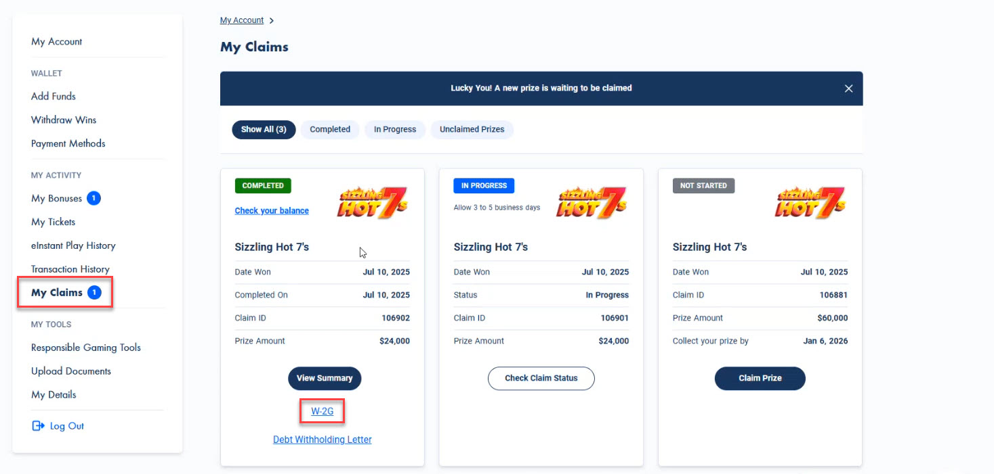
Task: Open the W-2G form link
Action: click(x=323, y=410)
